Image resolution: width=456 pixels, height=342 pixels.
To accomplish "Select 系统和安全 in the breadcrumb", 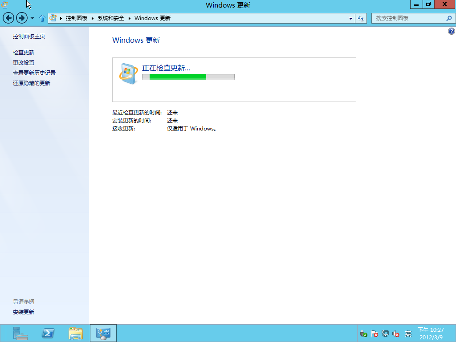I will pyautogui.click(x=111, y=18).
